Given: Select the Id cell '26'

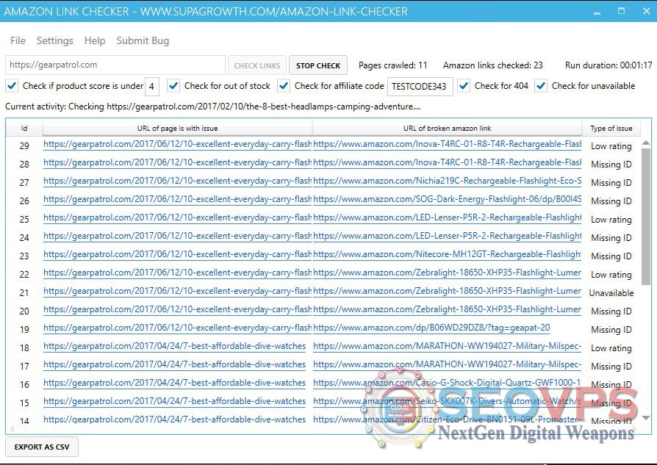Looking at the screenshot, I should pos(24,201).
